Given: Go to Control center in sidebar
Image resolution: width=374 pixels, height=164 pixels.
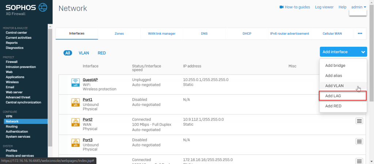Looking at the screenshot, I should coord(16,33).
